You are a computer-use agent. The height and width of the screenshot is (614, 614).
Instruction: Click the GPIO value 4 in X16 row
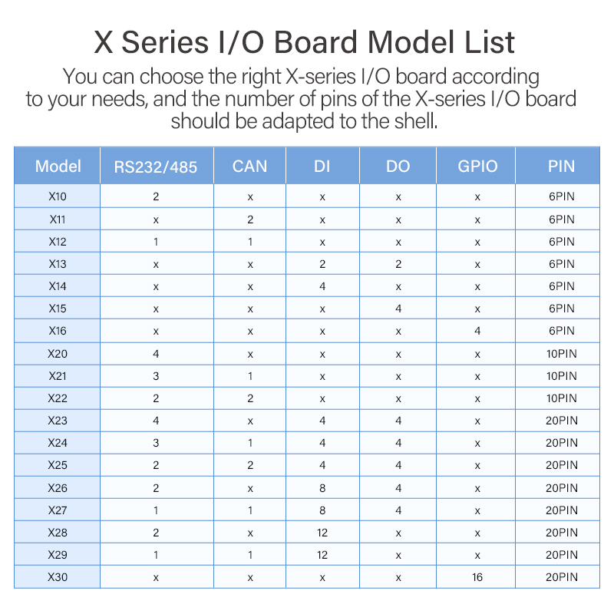tap(477, 332)
